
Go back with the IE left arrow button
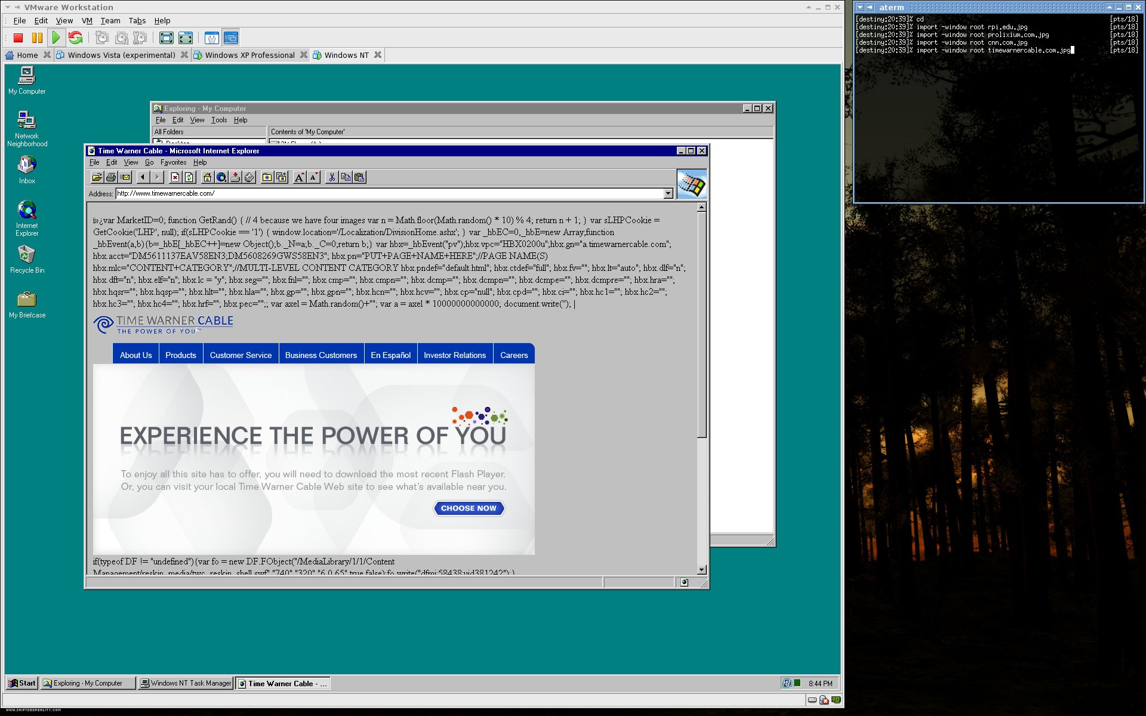143,177
